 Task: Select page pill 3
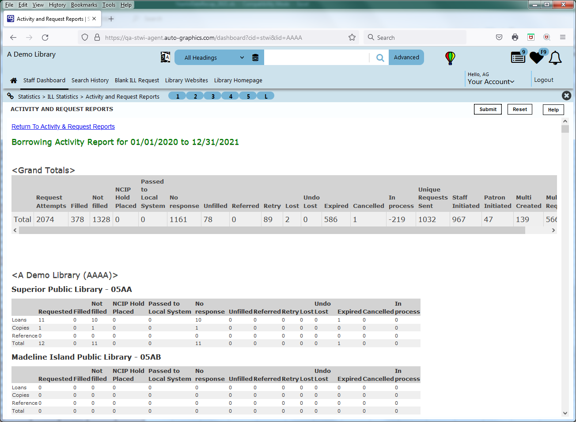coord(213,96)
